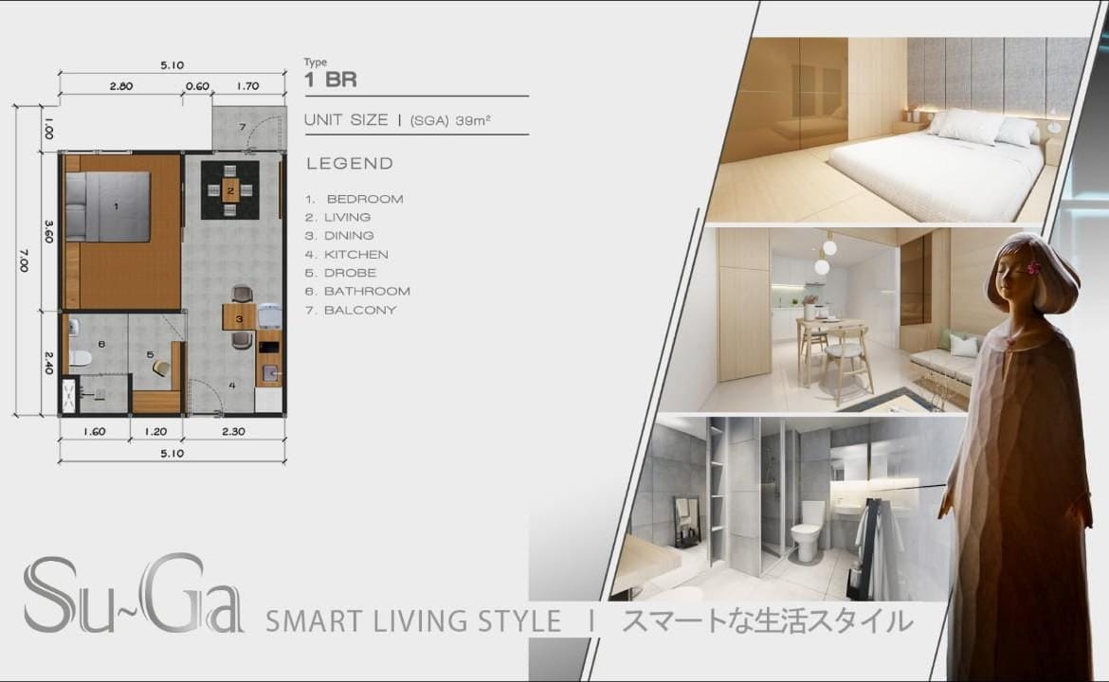Screen dimensions: 1109x682
Task: Click the living room table set marked 2
Action: (230, 189)
